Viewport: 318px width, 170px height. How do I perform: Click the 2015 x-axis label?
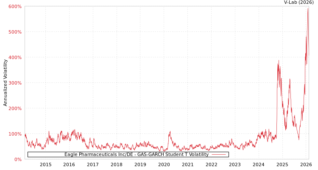[x=46, y=164]
